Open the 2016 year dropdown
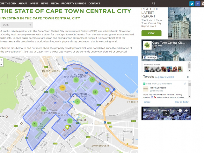The height and width of the screenshot is (153, 204). 17,25
